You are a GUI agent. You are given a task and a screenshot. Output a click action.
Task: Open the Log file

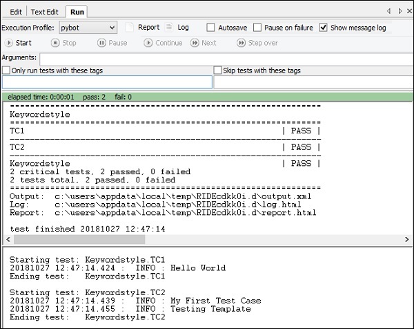(x=177, y=28)
